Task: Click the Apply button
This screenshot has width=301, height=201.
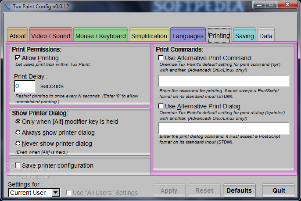Action: (169, 190)
